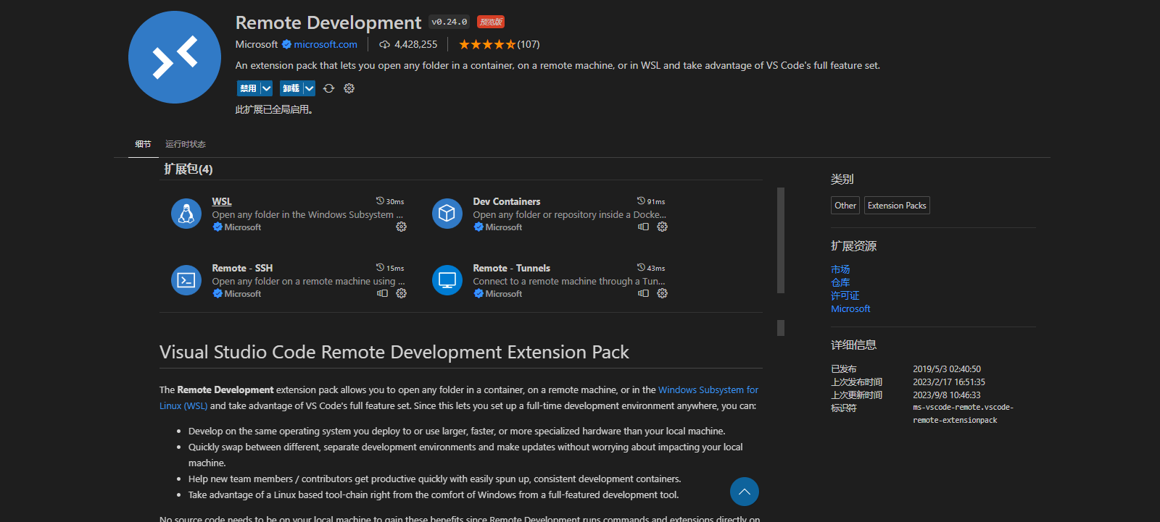Open the 市场 (Marketplace) resource link
1160x522 pixels.
(840, 269)
